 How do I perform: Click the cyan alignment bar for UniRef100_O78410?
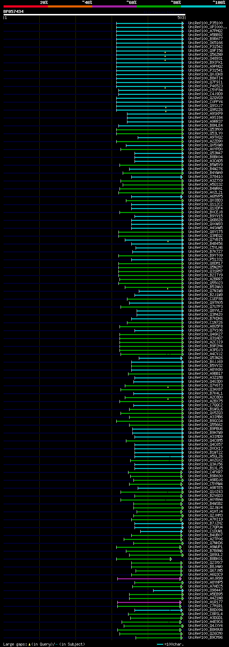tap(157, 177)
